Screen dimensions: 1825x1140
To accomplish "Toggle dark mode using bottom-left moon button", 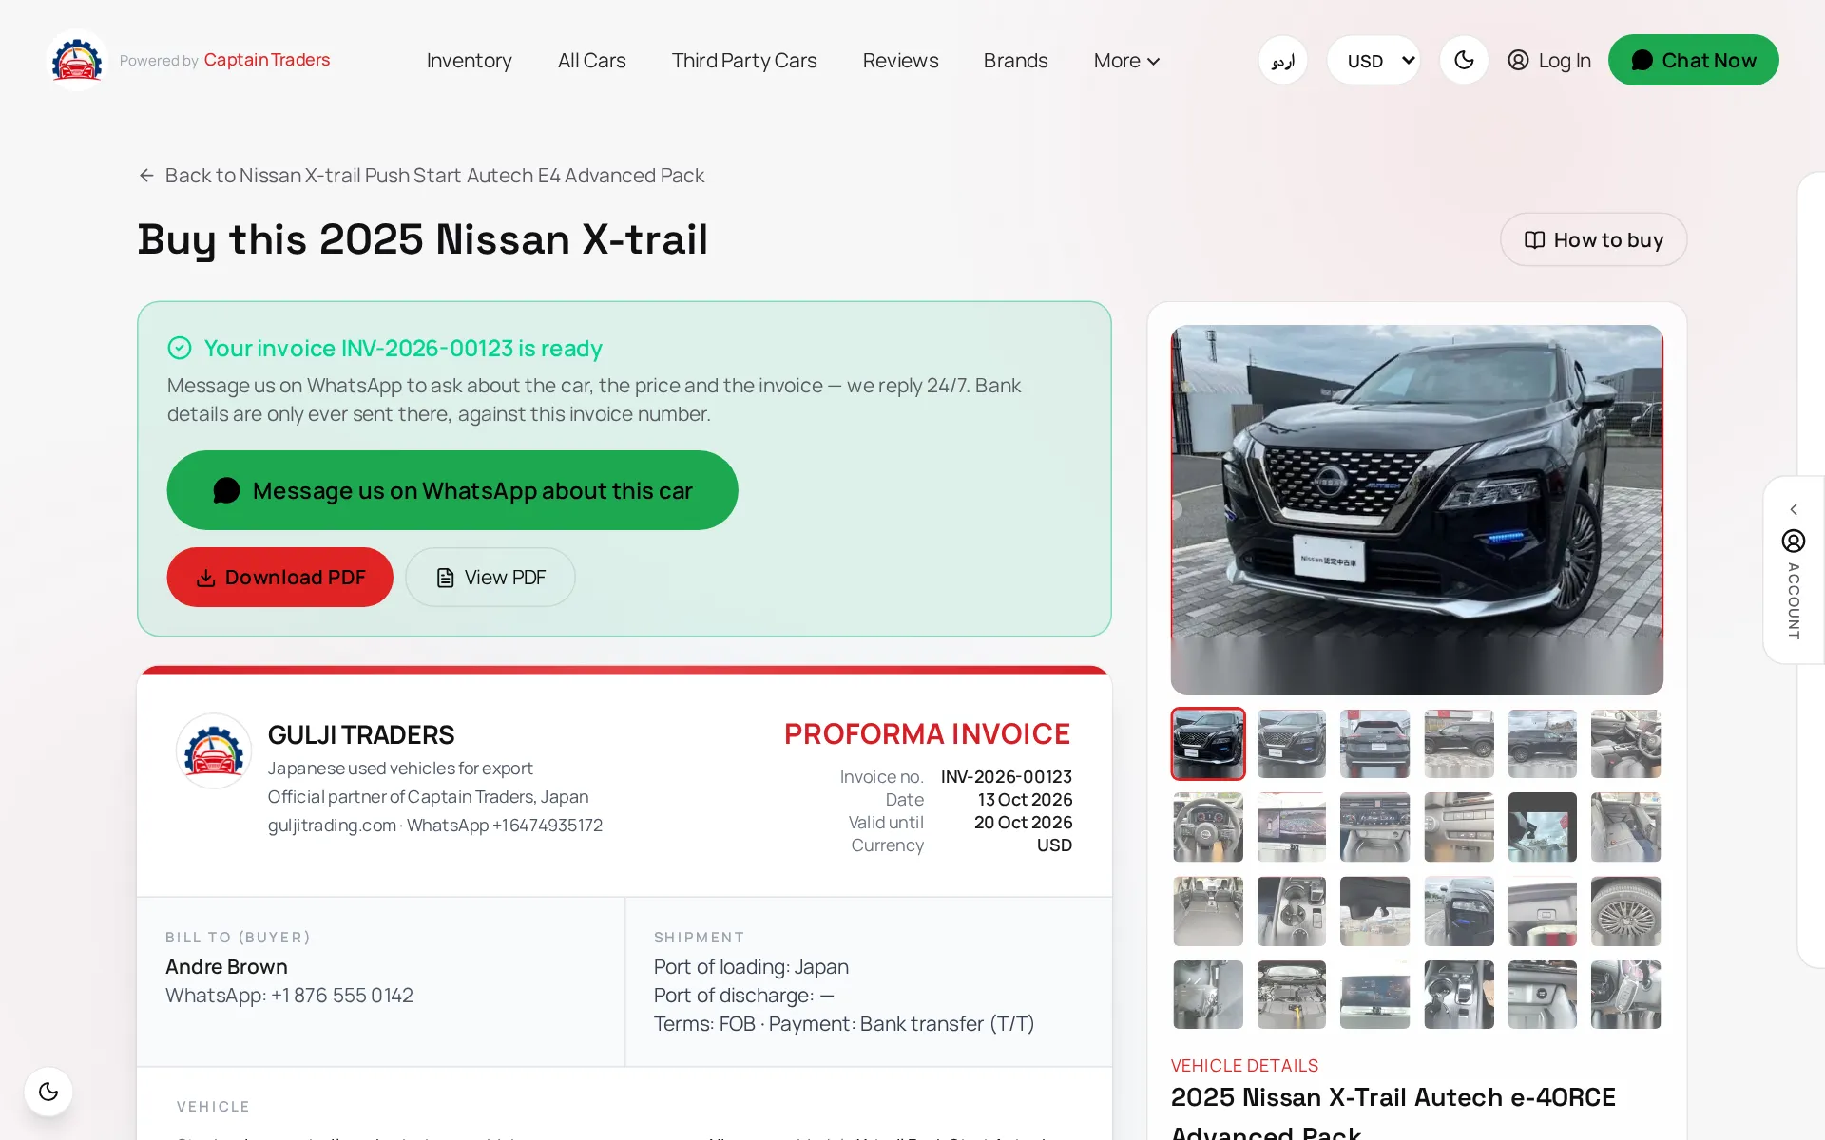I will click(x=48, y=1092).
